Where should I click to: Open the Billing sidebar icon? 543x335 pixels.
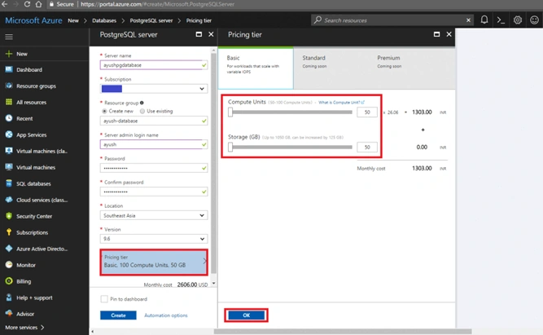pyautogui.click(x=9, y=281)
